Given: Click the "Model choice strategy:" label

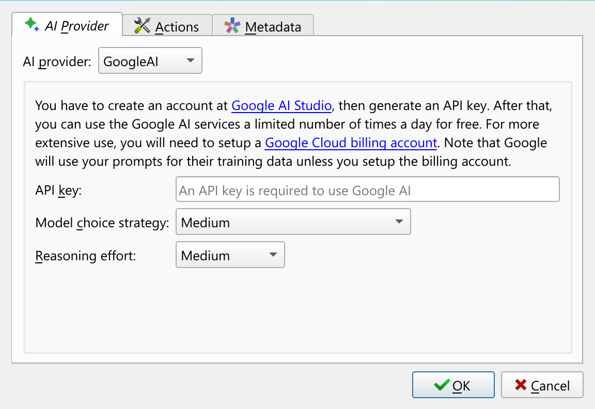Looking at the screenshot, I should coord(102,223).
